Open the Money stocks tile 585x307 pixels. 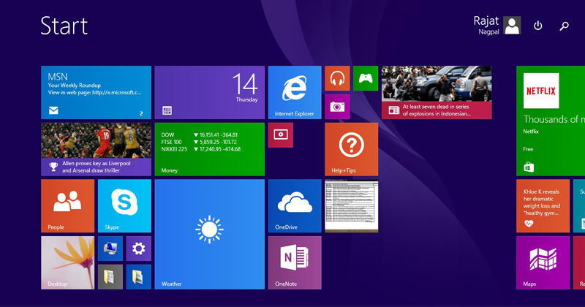pos(209,149)
